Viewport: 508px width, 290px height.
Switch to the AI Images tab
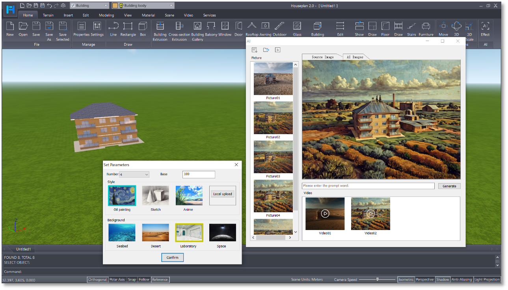click(355, 56)
